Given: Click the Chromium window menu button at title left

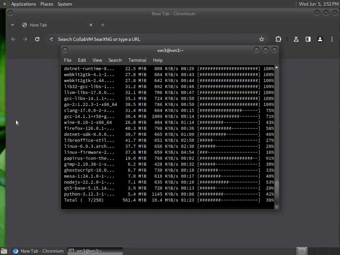Looking at the screenshot, I should pos(10,13).
